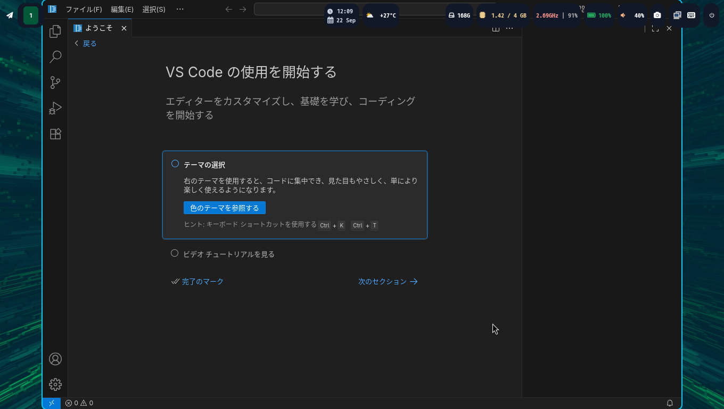Switch to the ようこそ tab

point(100,28)
